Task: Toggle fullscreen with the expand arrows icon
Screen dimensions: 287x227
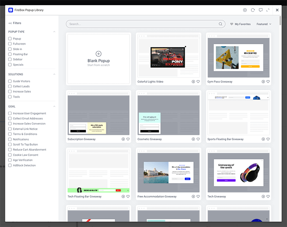Action: 268,10
